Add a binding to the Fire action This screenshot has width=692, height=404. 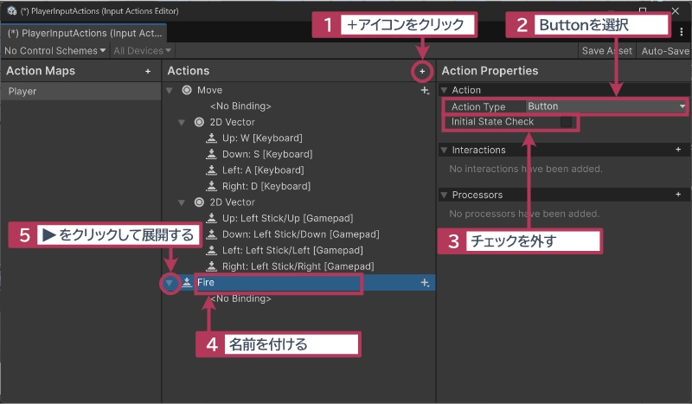coord(424,283)
